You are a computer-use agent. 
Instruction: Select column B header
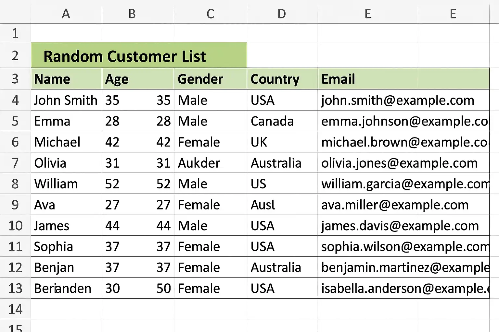coord(132,14)
